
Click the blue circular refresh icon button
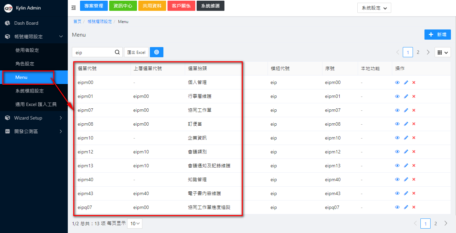tap(156, 52)
